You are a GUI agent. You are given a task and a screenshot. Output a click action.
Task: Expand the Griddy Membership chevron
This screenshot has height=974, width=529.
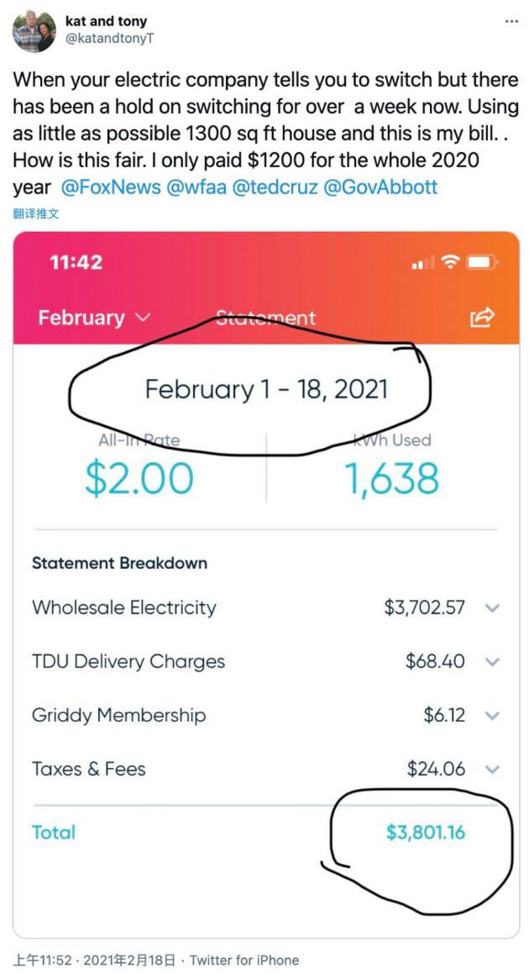(x=493, y=716)
